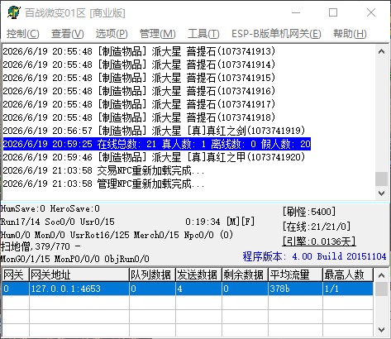Click the gateway table scroll up arrow
The height and width of the screenshot is (339, 391).
click(382, 275)
